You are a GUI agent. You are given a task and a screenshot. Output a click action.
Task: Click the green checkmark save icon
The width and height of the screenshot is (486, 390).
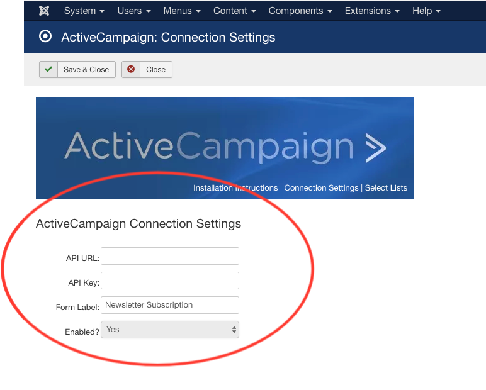point(48,69)
